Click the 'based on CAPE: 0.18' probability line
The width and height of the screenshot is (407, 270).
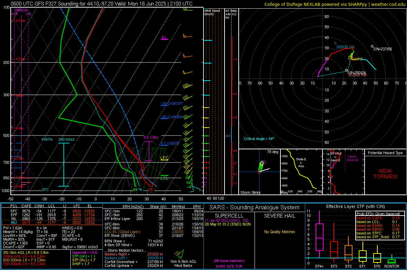[378, 218]
